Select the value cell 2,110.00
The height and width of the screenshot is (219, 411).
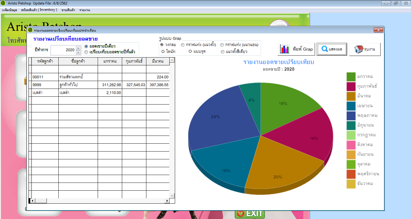coord(110,93)
